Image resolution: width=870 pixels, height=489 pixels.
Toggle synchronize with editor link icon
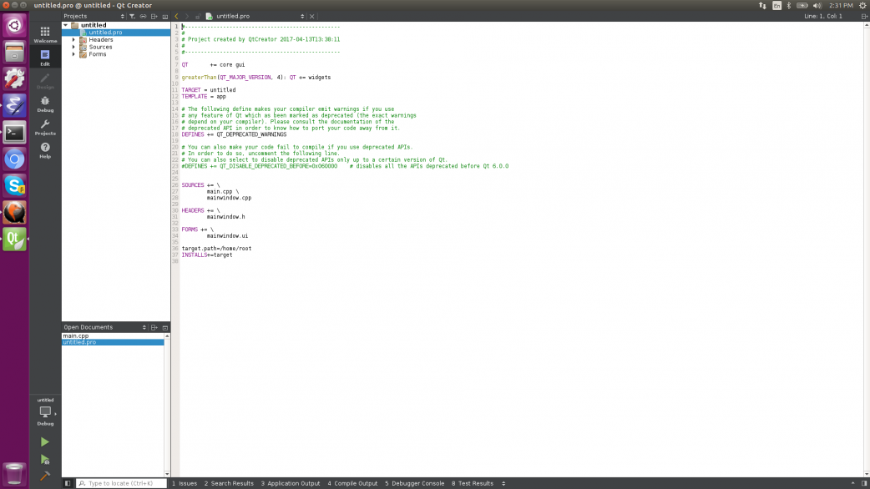(x=144, y=16)
